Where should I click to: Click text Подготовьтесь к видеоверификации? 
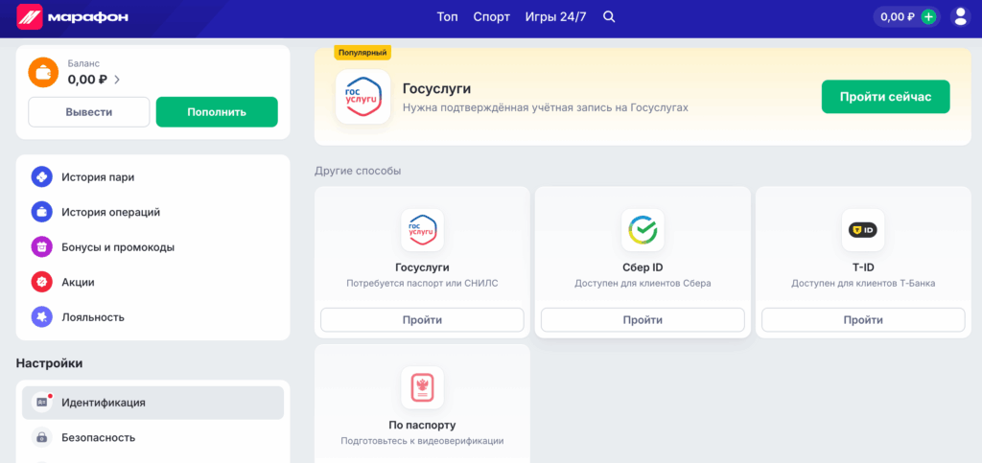click(x=422, y=441)
